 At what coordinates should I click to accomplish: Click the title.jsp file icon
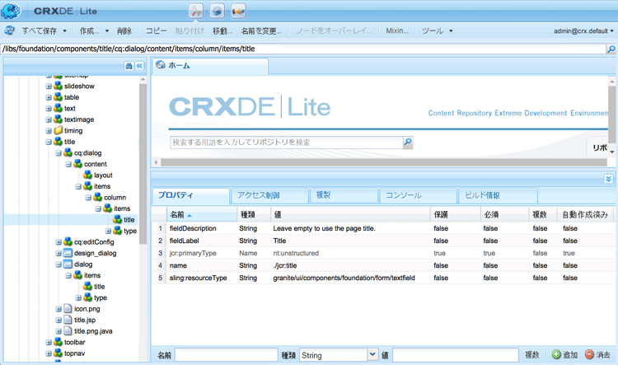click(68, 320)
